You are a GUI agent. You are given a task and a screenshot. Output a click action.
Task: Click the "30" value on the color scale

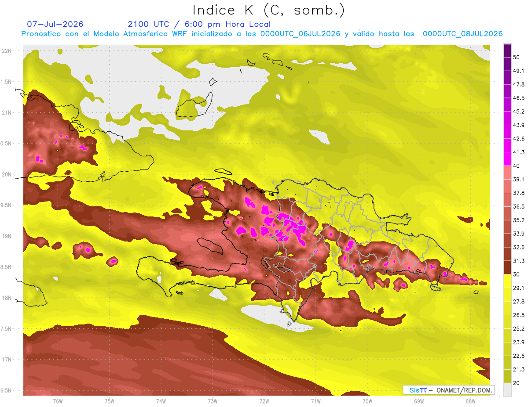pyautogui.click(x=517, y=274)
